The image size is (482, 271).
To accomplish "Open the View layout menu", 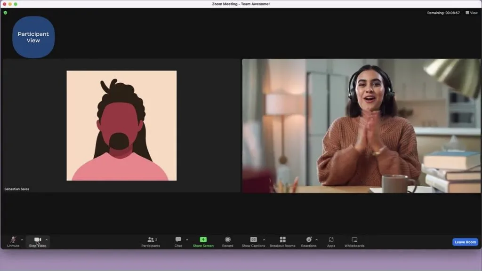I will tap(472, 13).
